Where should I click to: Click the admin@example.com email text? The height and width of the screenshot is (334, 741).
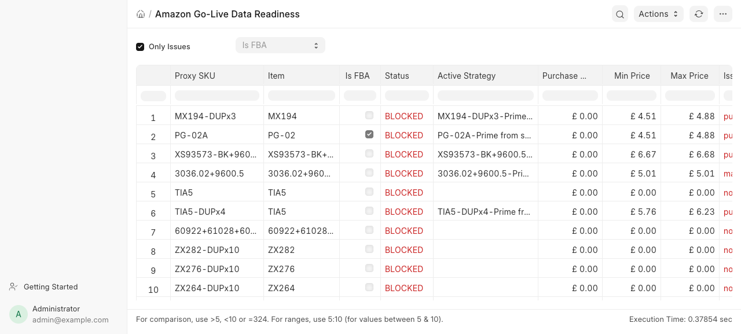(x=71, y=320)
